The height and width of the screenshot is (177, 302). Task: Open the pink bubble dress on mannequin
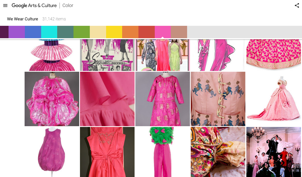[52, 152]
